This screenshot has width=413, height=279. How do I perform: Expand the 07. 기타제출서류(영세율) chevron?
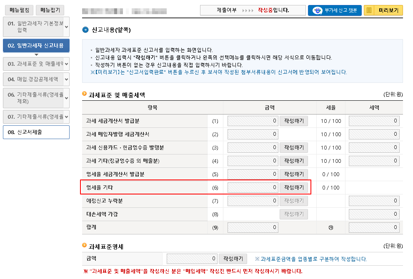point(66,117)
